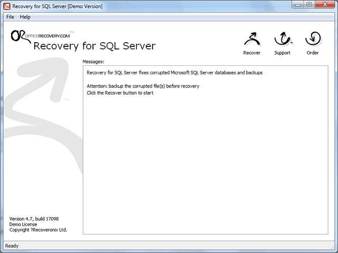Click the 'Messages:' label
Screen dimensions: 338x253
pyautogui.click(x=93, y=62)
